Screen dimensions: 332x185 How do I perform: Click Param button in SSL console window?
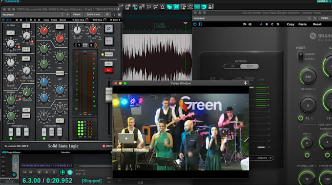(x=77, y=14)
